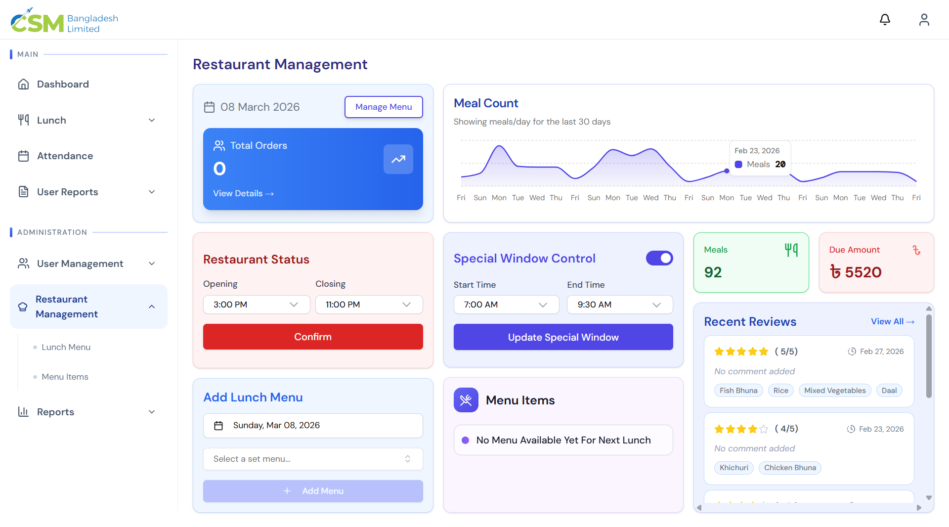The height and width of the screenshot is (527, 949).
Task: Open the Closing time dropdown
Action: click(369, 305)
